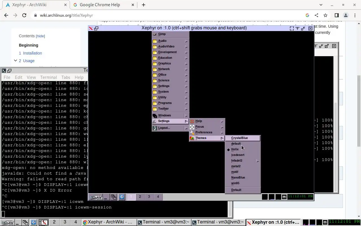Screen dimensions: 361x226
Task: Click the Preferences wrench icon
Action: click(192, 132)
